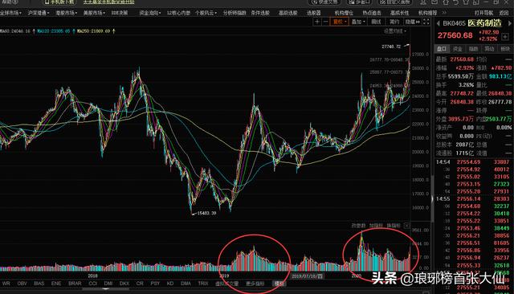
Task: Expand more toolbar items with double chevron
Action: pyautogui.click(x=444, y=13)
